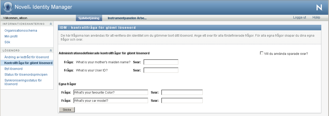The image size is (329, 116).
Task: Collapse the Informationshantering section
Action: pyautogui.click(x=51, y=24)
